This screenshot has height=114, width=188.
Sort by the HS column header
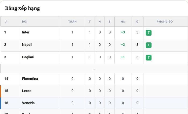pos(123,22)
